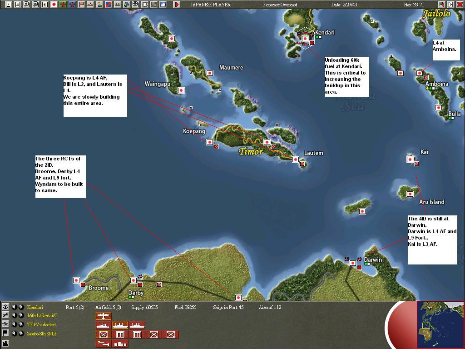Click the red end-turn play arrow
This screenshot has width=465, height=349.
tap(177, 4)
